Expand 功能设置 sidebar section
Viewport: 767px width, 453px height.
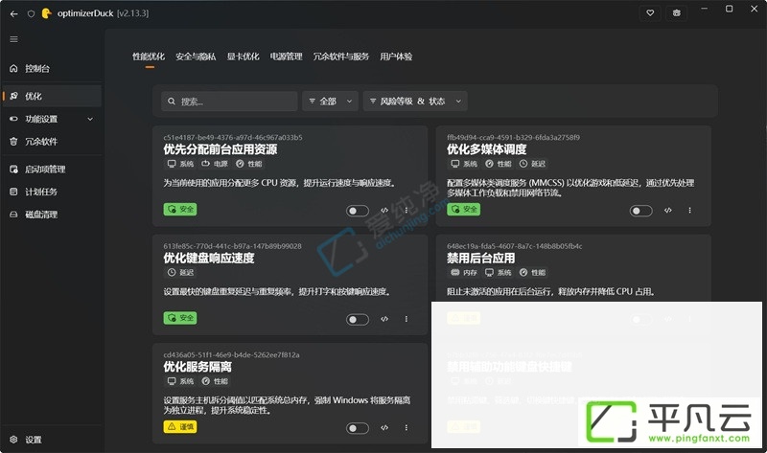tap(52, 119)
